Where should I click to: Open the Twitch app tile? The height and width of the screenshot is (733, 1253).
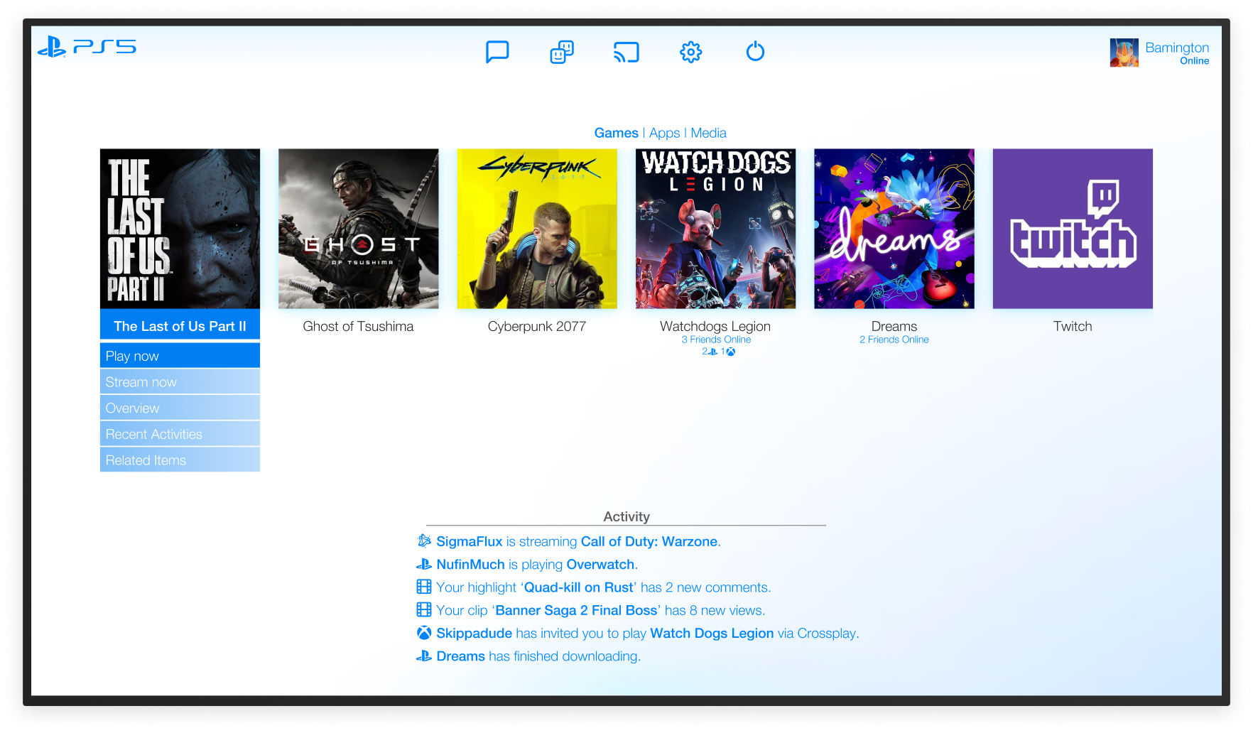coord(1073,229)
